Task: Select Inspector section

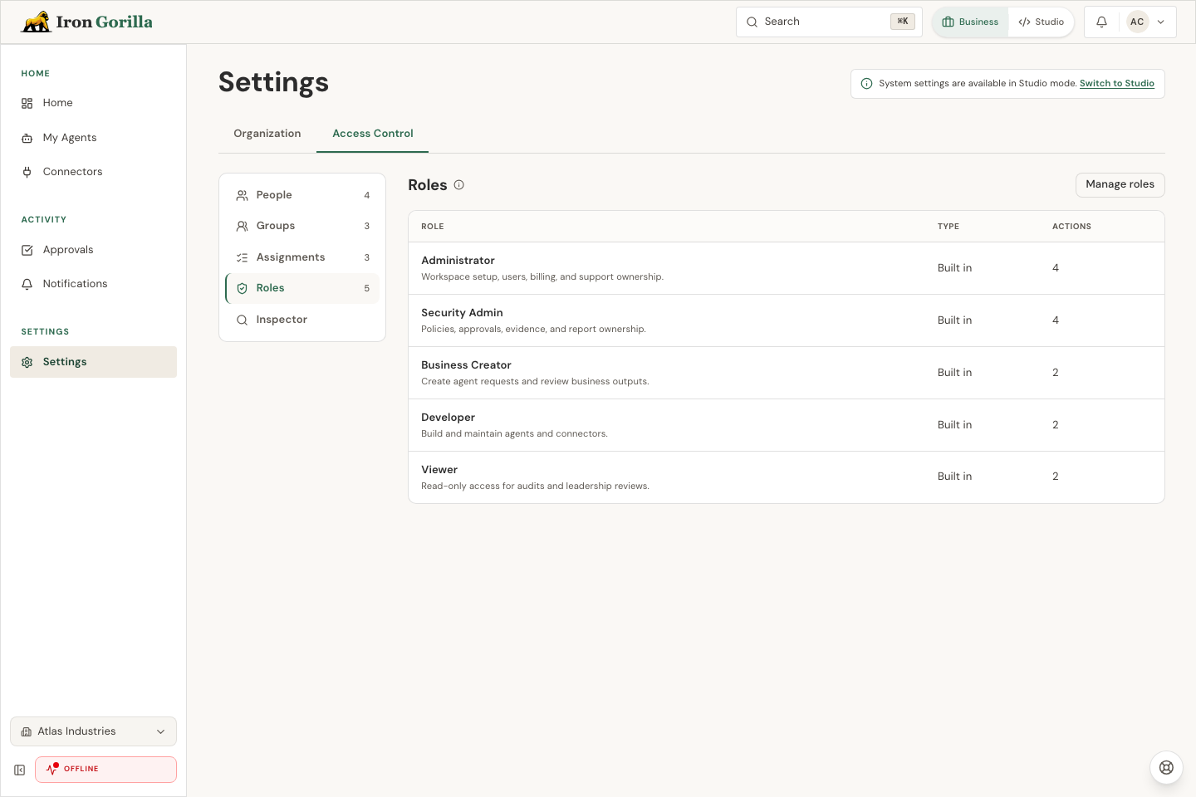Action: tap(302, 320)
